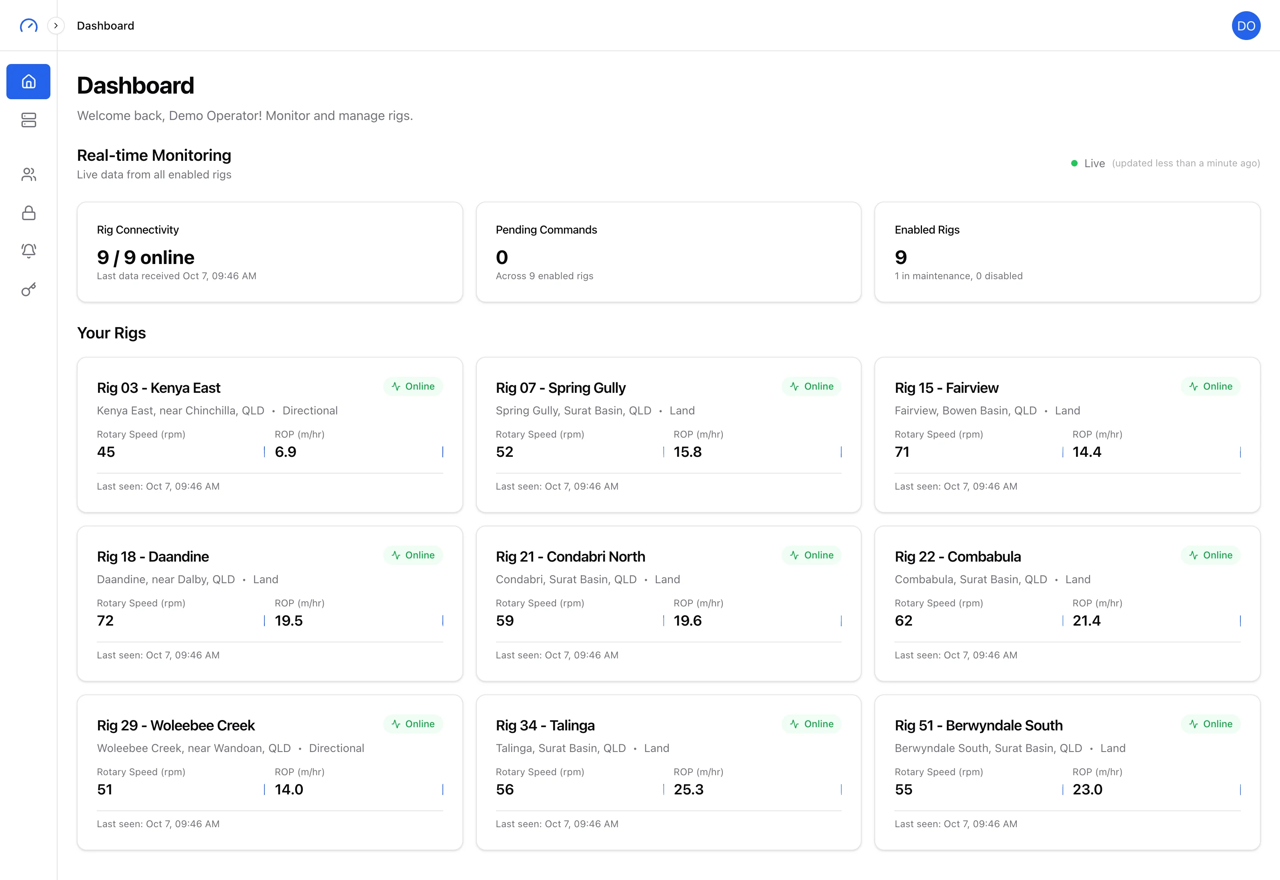The height and width of the screenshot is (880, 1280).
Task: Open the Rig 15 - Fairview card
Action: point(1067,434)
